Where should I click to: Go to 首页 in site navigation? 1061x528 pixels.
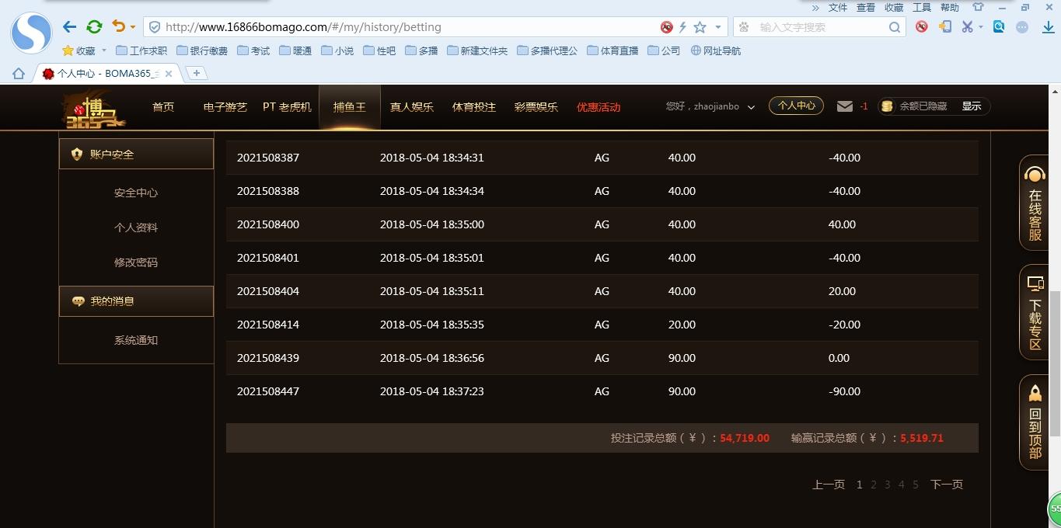point(163,107)
